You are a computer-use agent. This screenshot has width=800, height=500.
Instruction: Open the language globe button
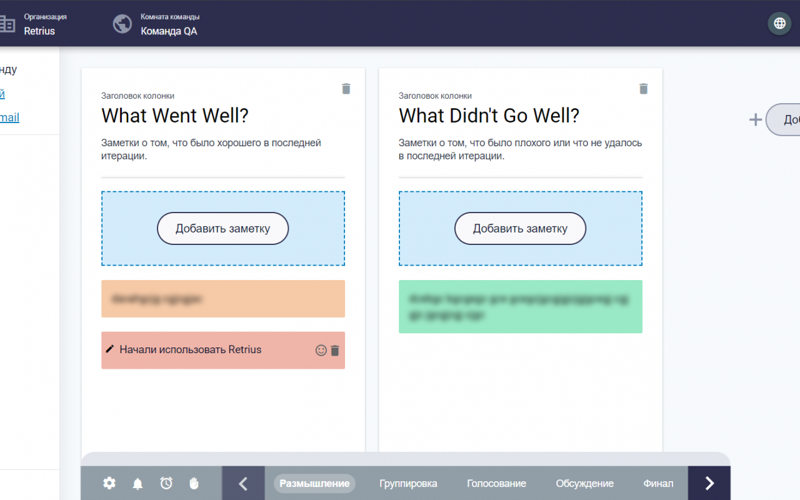click(779, 23)
